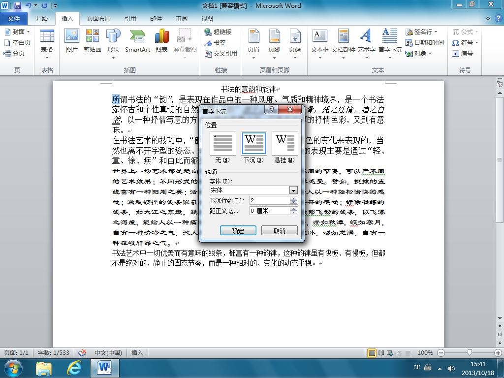This screenshot has width=504, height=378.
Task: Open the Symbol (符号) menu
Action: tap(465, 42)
